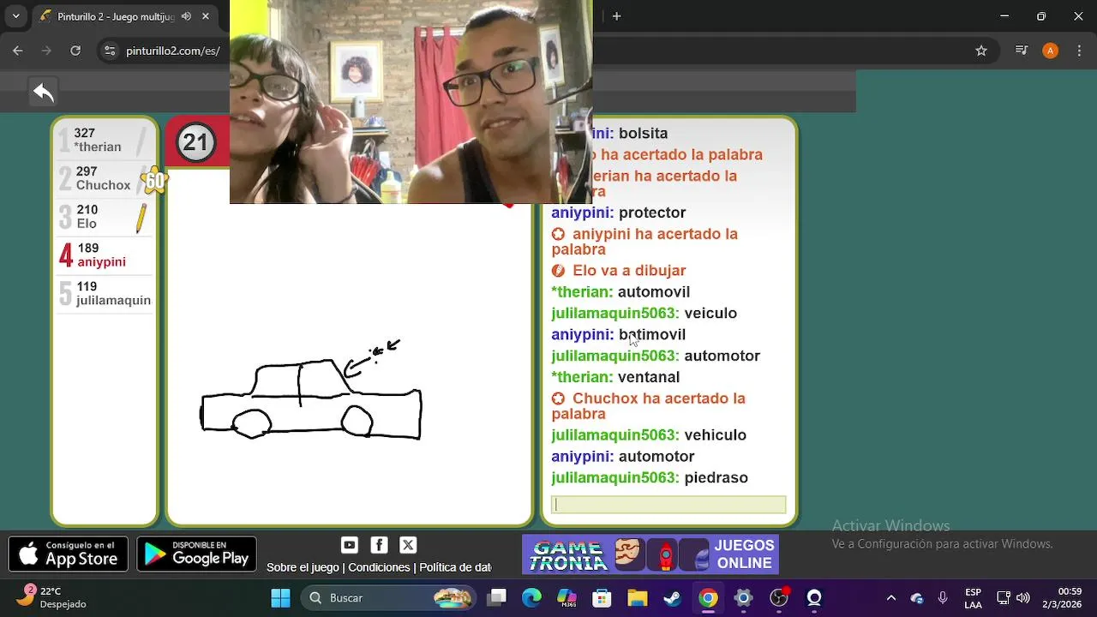The height and width of the screenshot is (617, 1097).
Task: Open Settings gear on the taskbar
Action: click(x=743, y=598)
